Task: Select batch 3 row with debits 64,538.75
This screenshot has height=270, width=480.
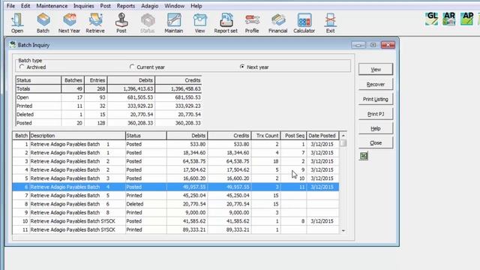Action: 175,161
